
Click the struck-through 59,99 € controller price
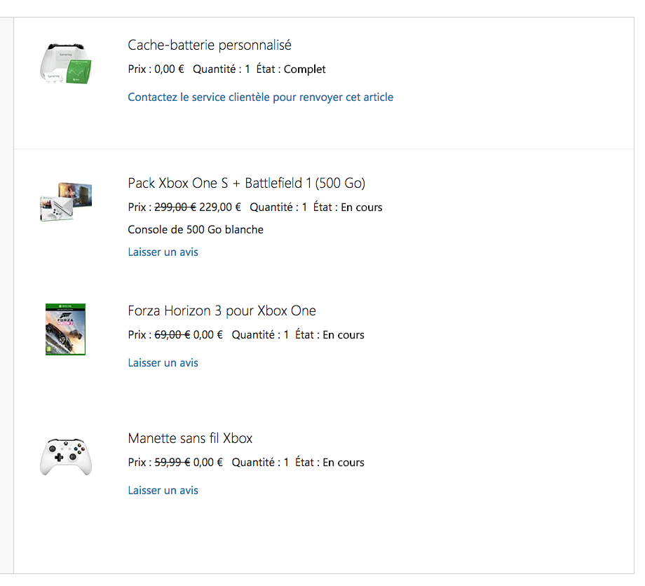coord(172,462)
